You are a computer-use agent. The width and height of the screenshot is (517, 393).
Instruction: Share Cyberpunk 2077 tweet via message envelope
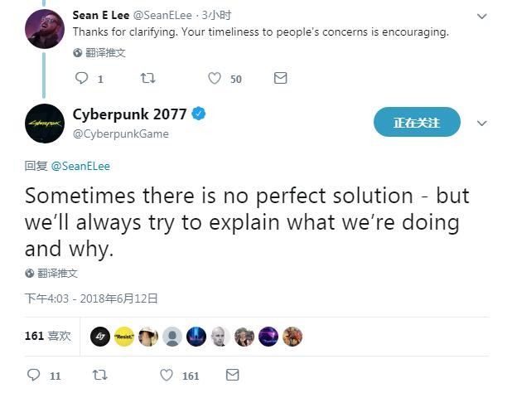pos(233,375)
